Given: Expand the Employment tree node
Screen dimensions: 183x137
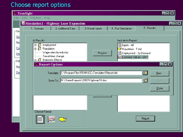Looking at the screenshot, I should coord(35,45).
